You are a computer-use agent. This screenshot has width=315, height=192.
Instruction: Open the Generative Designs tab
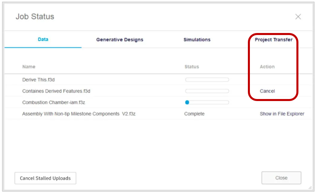[120, 39]
